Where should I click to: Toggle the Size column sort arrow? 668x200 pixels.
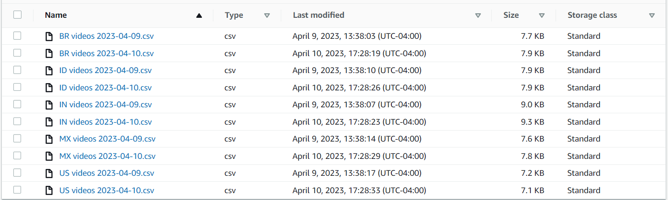click(x=542, y=16)
